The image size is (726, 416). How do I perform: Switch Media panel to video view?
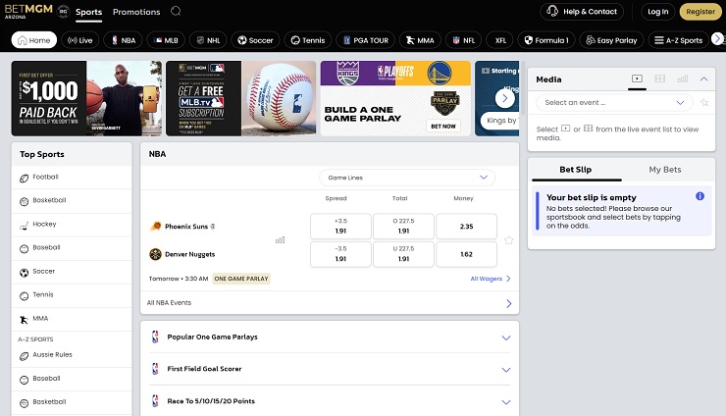tap(637, 79)
